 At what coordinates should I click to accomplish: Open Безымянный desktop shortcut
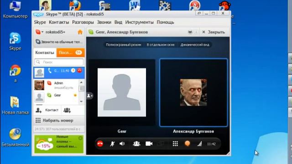pos(15,137)
